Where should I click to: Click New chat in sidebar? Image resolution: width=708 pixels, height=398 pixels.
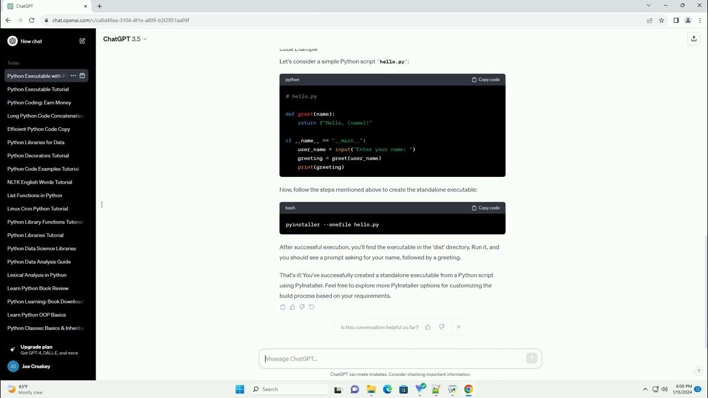click(x=46, y=41)
